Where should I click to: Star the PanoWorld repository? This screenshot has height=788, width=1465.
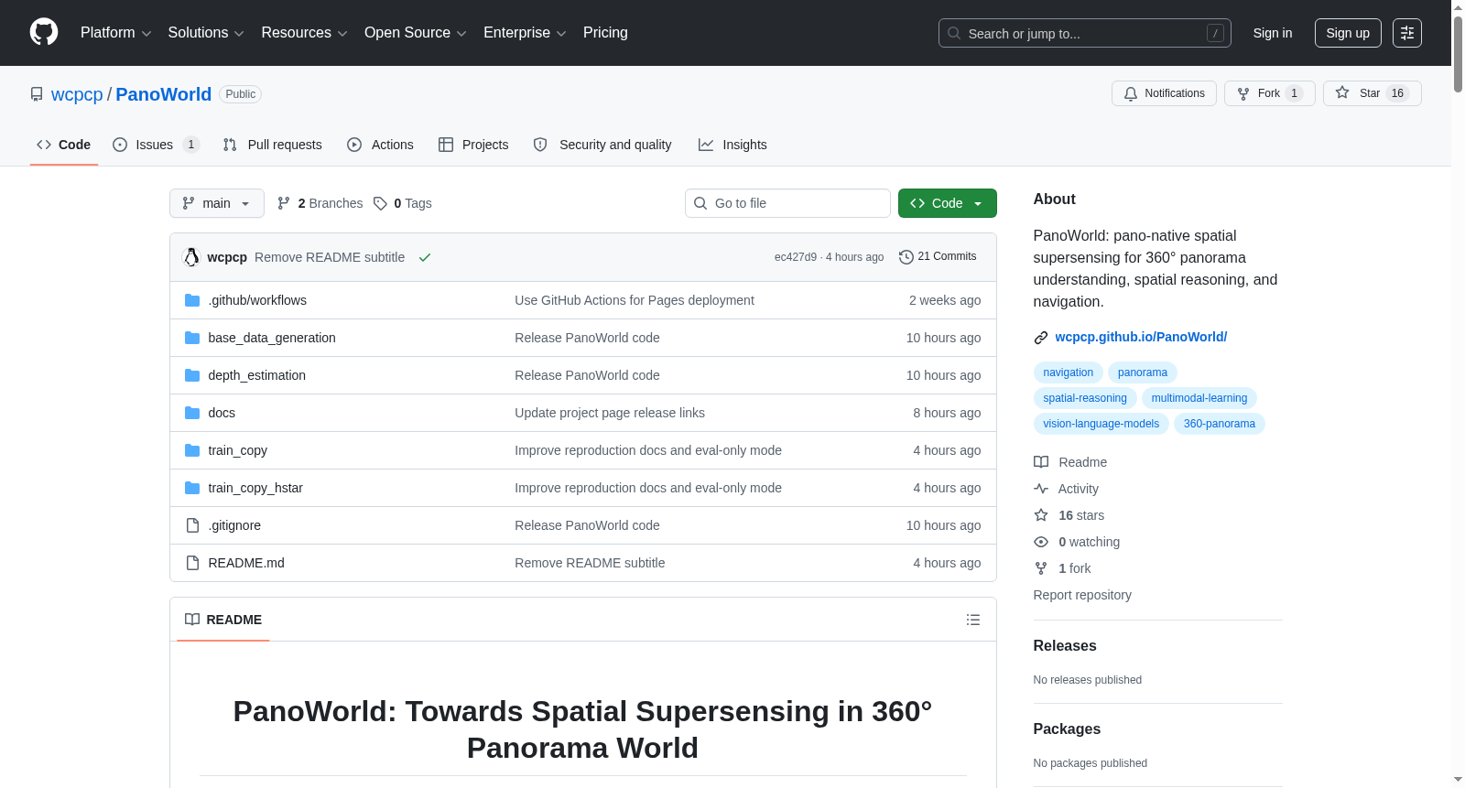tap(1373, 93)
